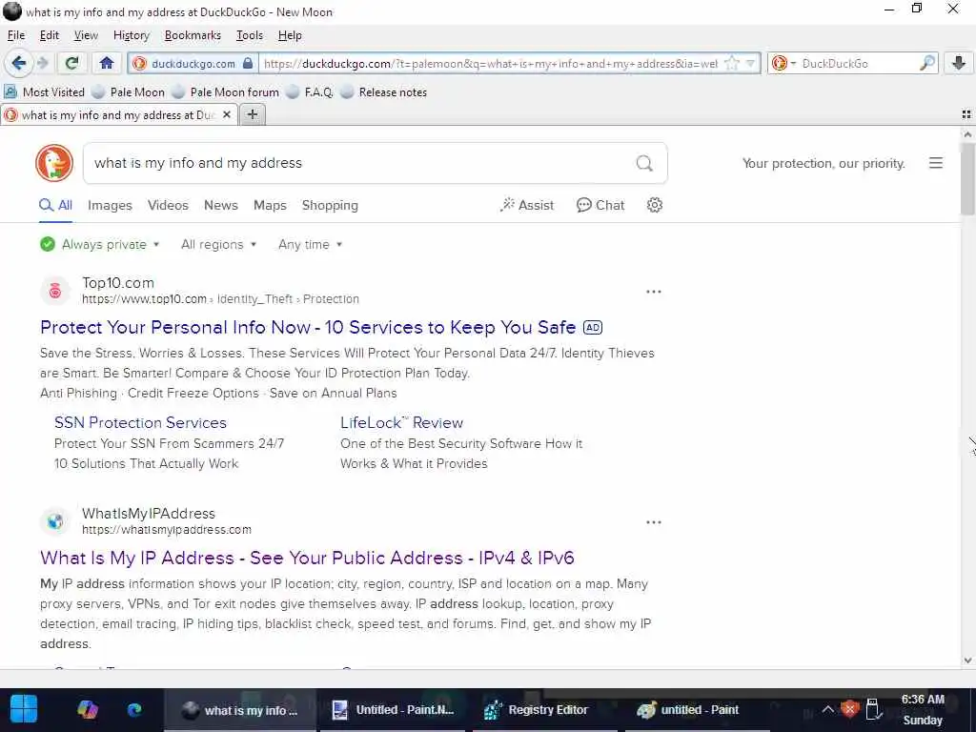Viewport: 976px width, 732px height.
Task: Open search settings gear icon
Action: pos(654,205)
